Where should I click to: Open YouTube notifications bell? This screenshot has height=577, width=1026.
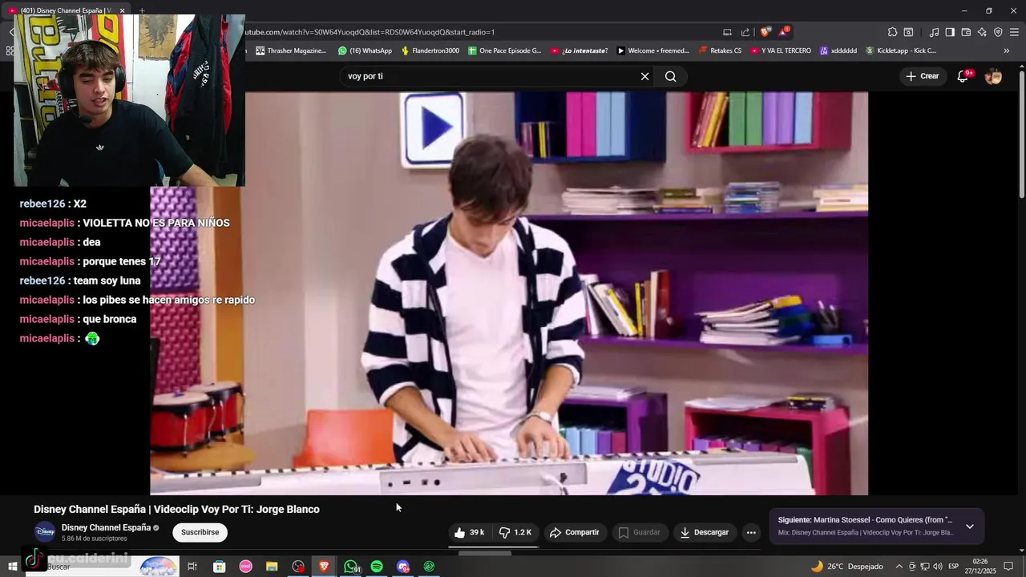click(963, 76)
